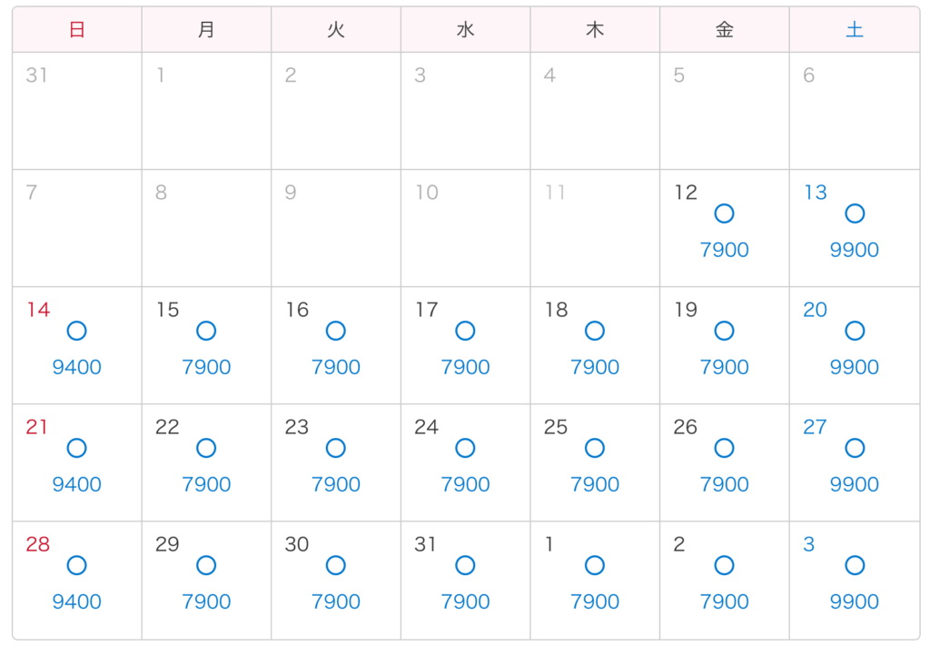Choose the availability circle on the 31st

pos(465,565)
